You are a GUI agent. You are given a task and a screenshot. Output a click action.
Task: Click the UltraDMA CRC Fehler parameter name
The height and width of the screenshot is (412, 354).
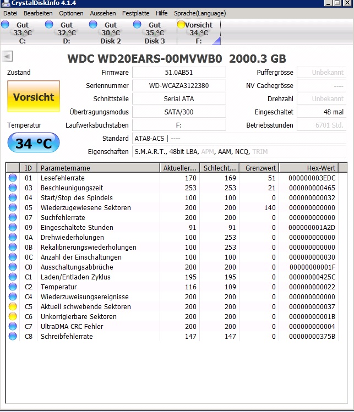(x=72, y=326)
